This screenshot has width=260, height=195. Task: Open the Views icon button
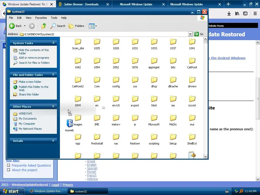point(91,26)
